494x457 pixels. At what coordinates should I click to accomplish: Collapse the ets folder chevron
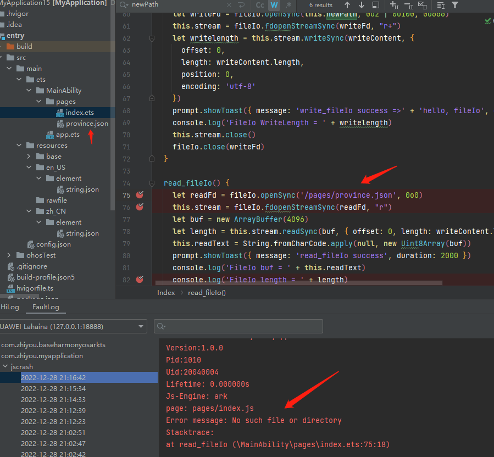click(x=19, y=79)
